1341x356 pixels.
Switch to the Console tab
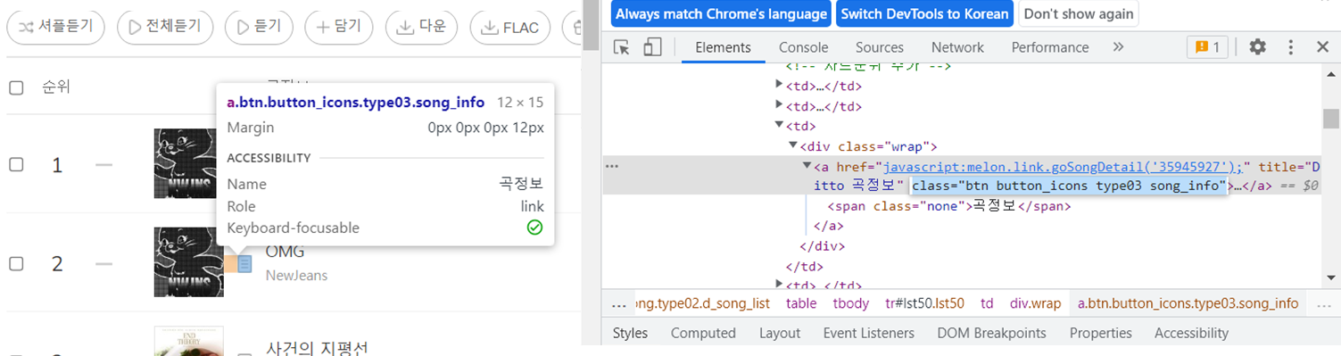point(803,47)
